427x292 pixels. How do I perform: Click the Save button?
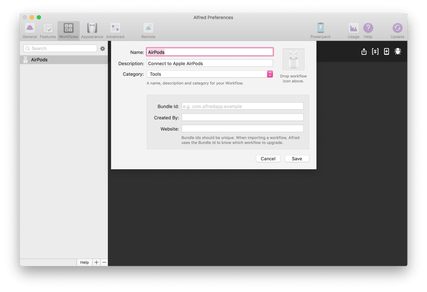(x=297, y=159)
